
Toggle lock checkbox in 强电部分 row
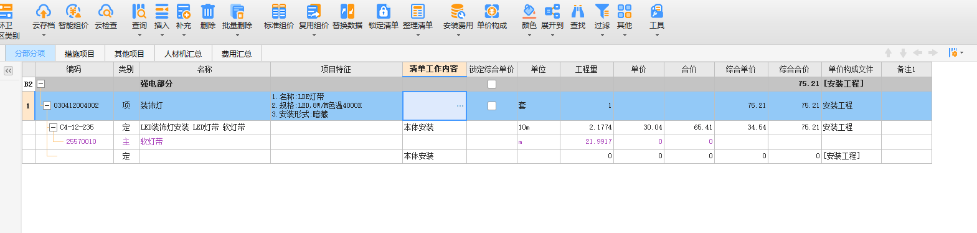(492, 84)
